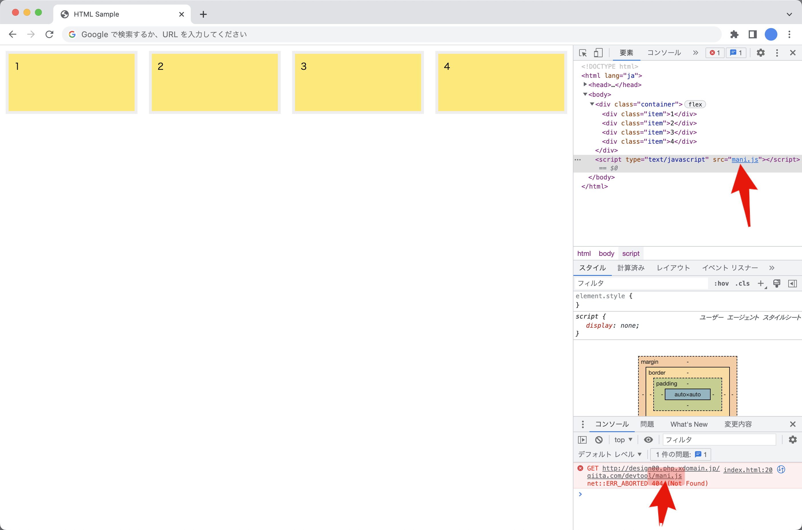Viewport: 802px width, 530px height.
Task: Open the mani.js src link
Action: (745, 159)
